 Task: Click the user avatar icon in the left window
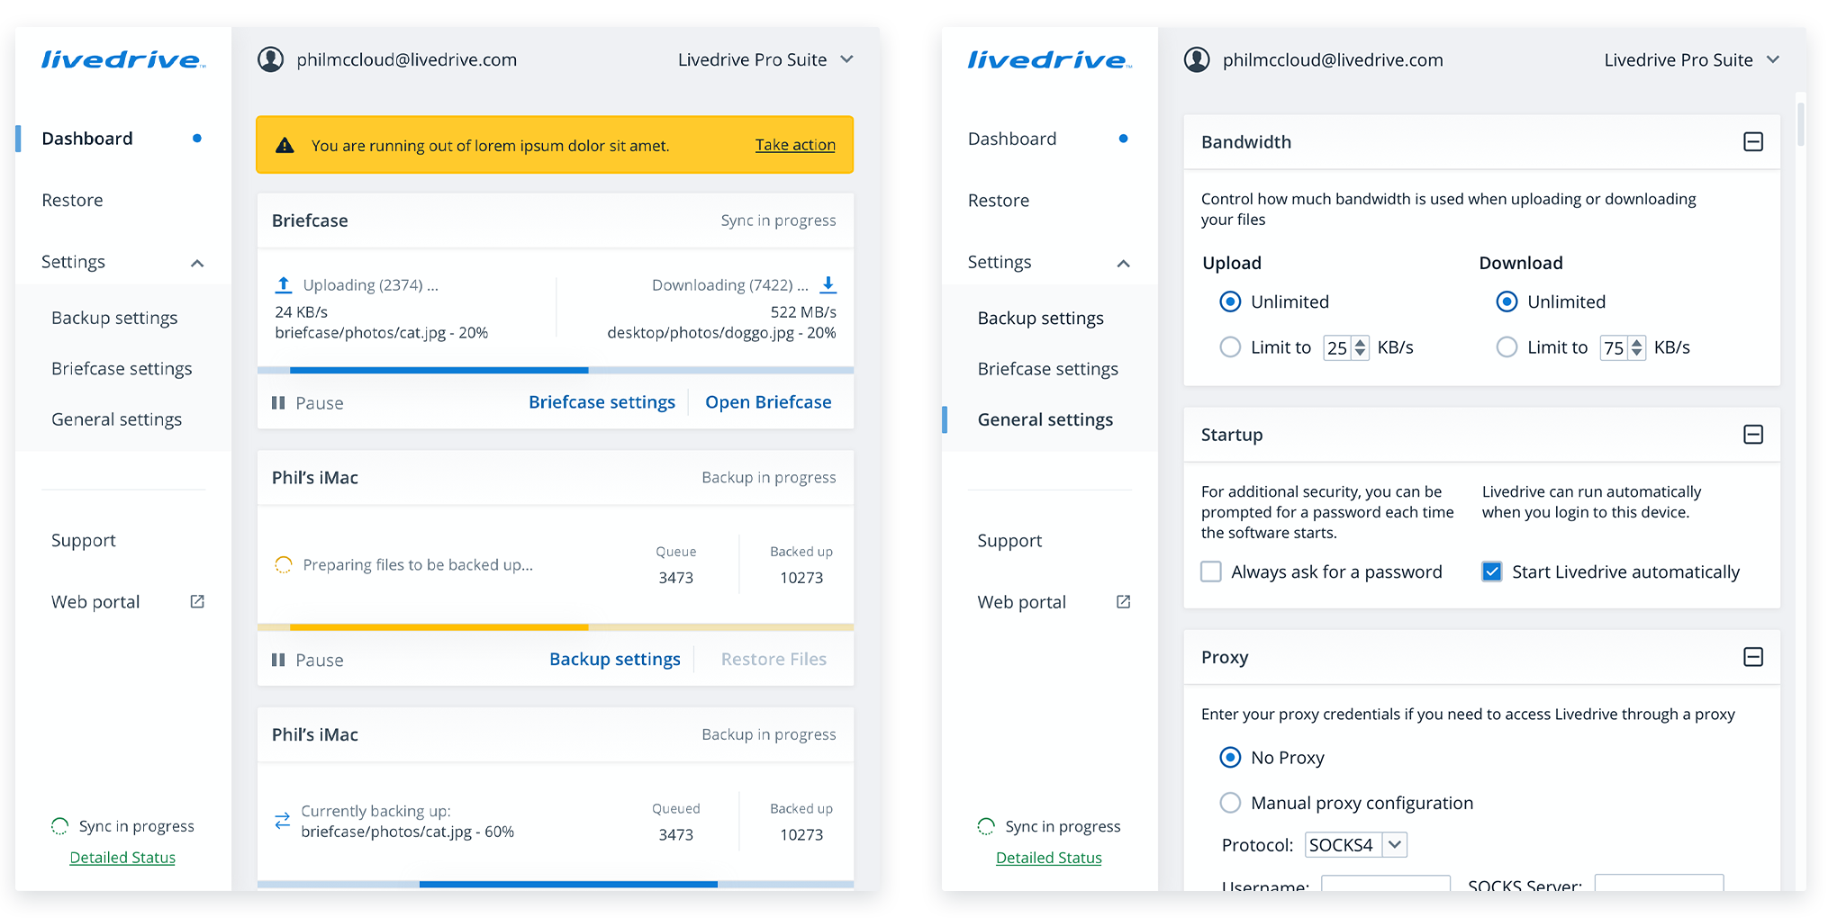click(271, 59)
